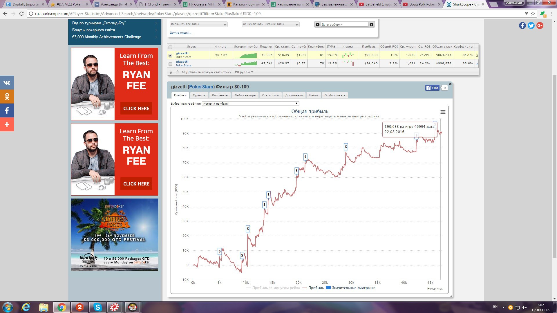Check the second gizzetti row checkbox
Viewport: 557px width, 313px height.
click(x=170, y=64)
